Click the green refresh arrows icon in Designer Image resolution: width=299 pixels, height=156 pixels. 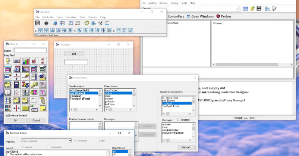point(87,23)
